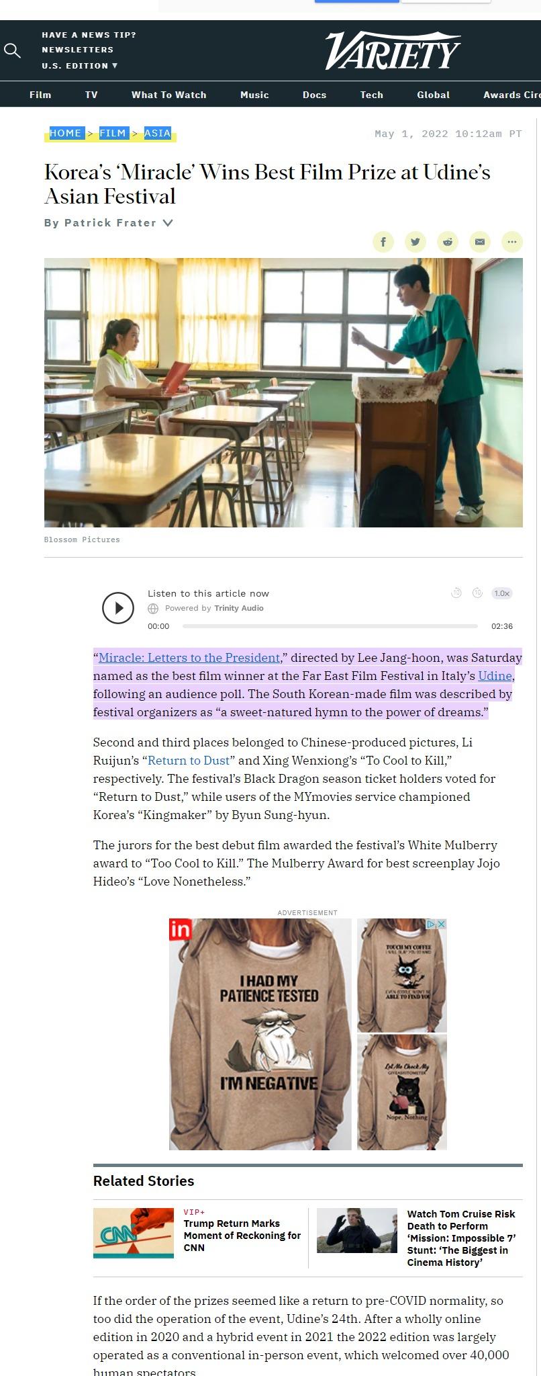Expand Patrick Frater author details chevron
This screenshot has height=1376, width=541.
point(168,223)
